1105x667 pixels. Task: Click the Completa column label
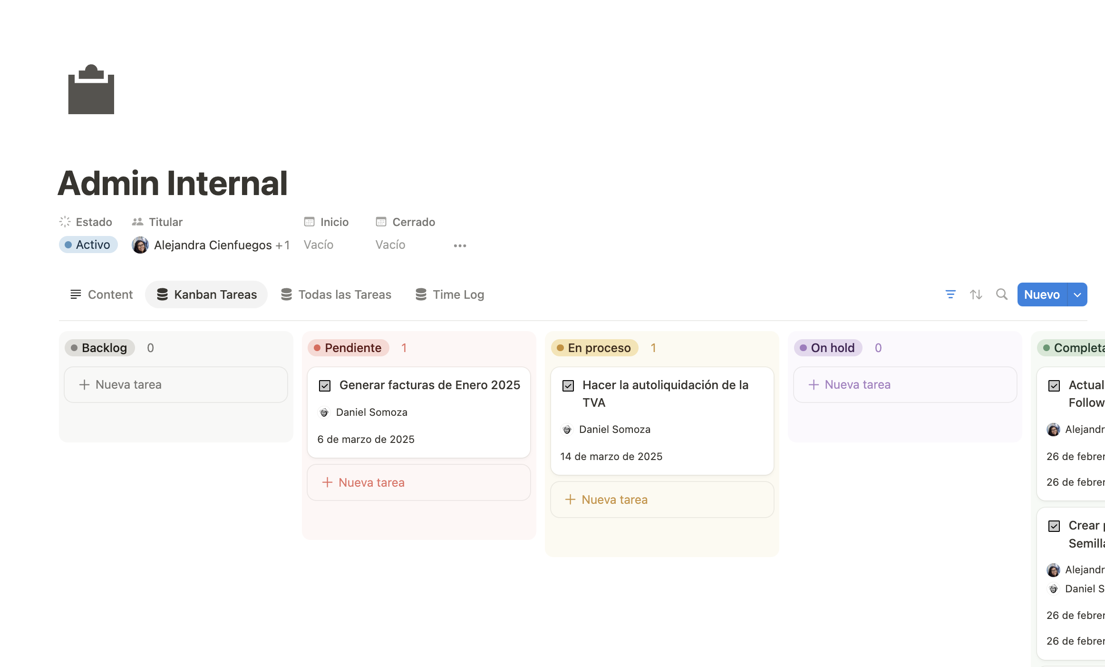click(x=1072, y=348)
